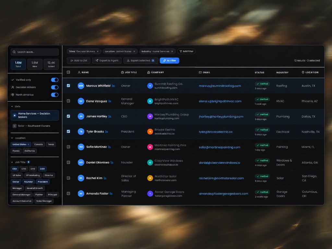Collapse the Lists section chevron
Image resolution: width=332 pixels, height=249 pixels.
[x=12, y=106]
